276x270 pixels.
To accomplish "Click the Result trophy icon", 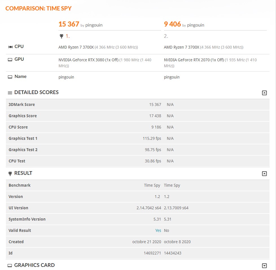I will [10, 174].
